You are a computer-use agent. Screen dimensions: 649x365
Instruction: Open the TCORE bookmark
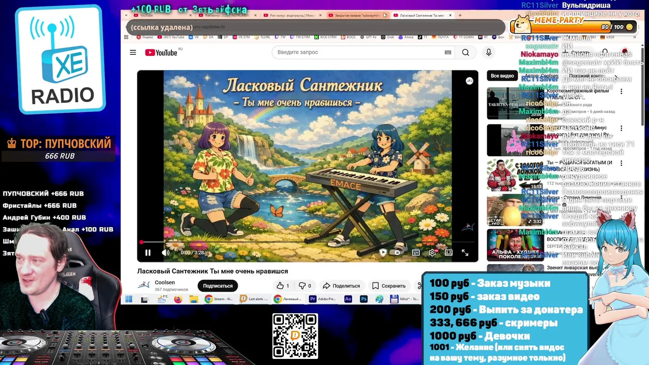262,37
